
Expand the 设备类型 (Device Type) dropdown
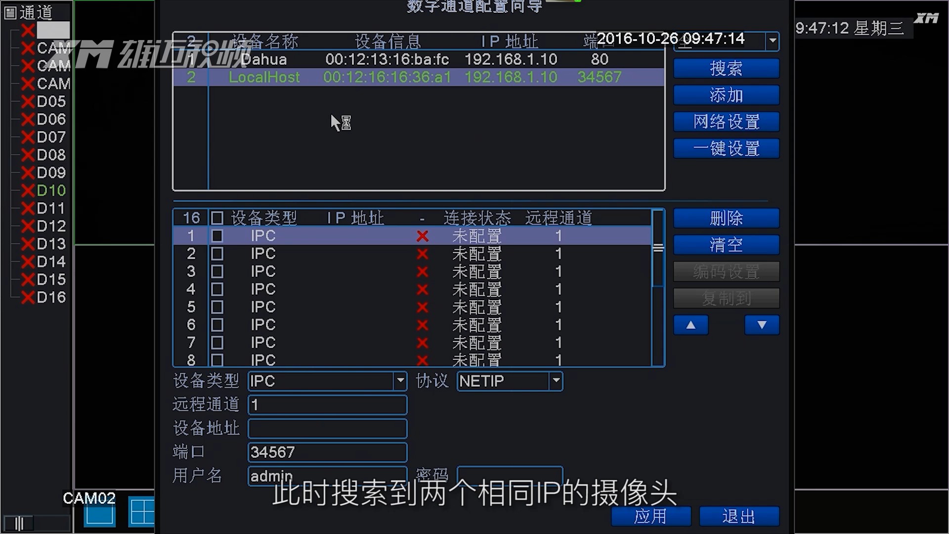[400, 381]
